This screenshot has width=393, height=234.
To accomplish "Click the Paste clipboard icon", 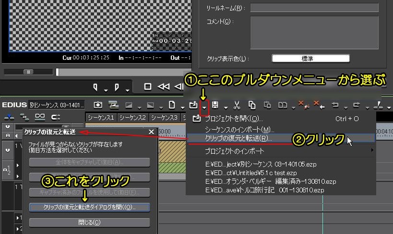I will click(267, 105).
